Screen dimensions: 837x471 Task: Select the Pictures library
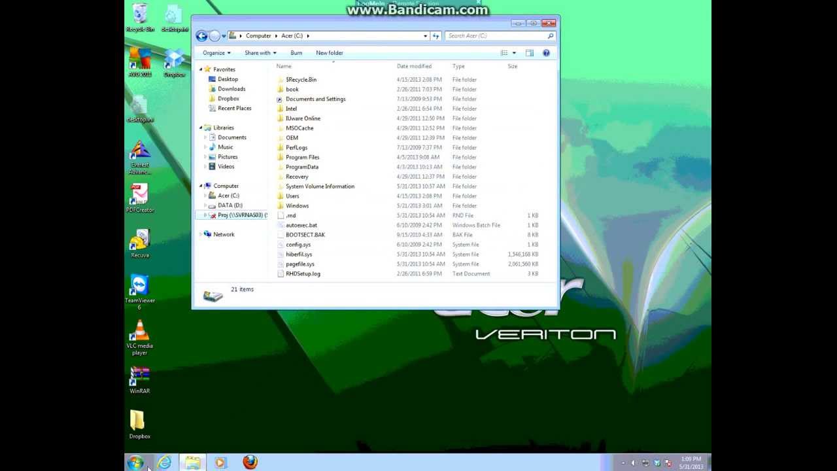[228, 157]
